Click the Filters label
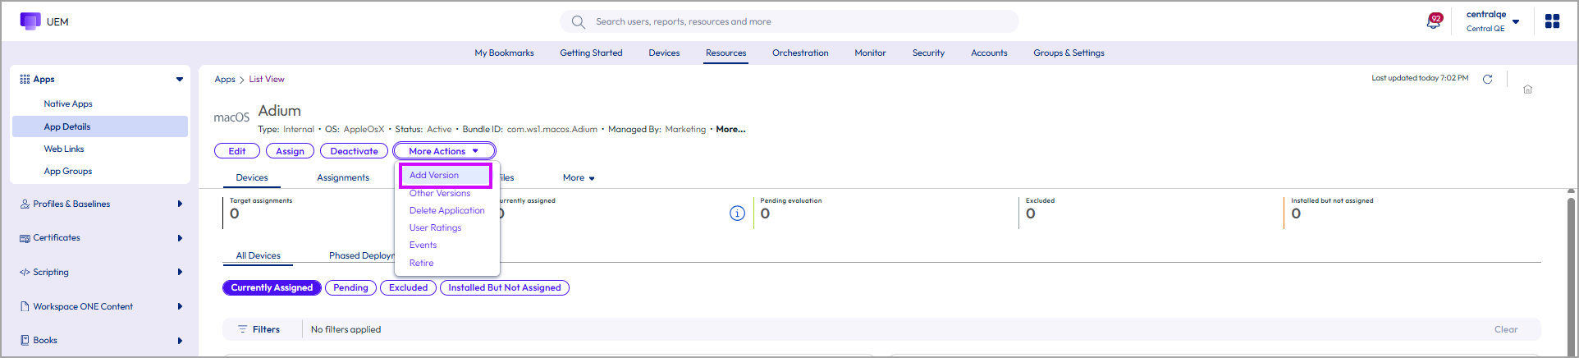Image resolution: width=1579 pixels, height=358 pixels. [266, 329]
